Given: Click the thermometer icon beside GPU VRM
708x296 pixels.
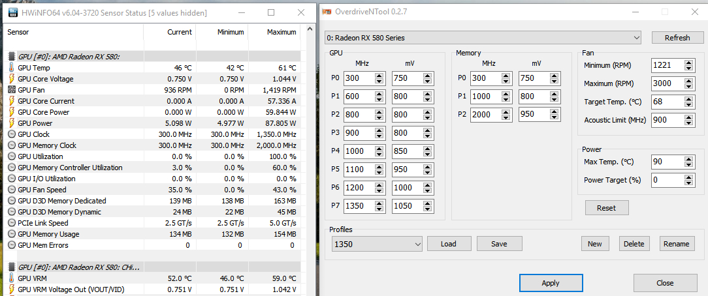Looking at the screenshot, I should (11, 278).
